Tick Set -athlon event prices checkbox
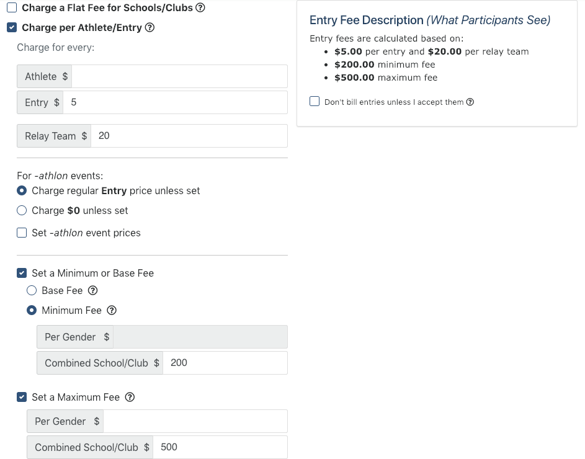The image size is (585, 459). coord(22,233)
